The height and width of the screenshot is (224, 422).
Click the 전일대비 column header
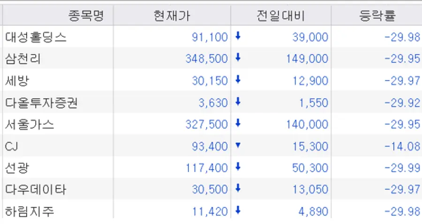(280, 16)
